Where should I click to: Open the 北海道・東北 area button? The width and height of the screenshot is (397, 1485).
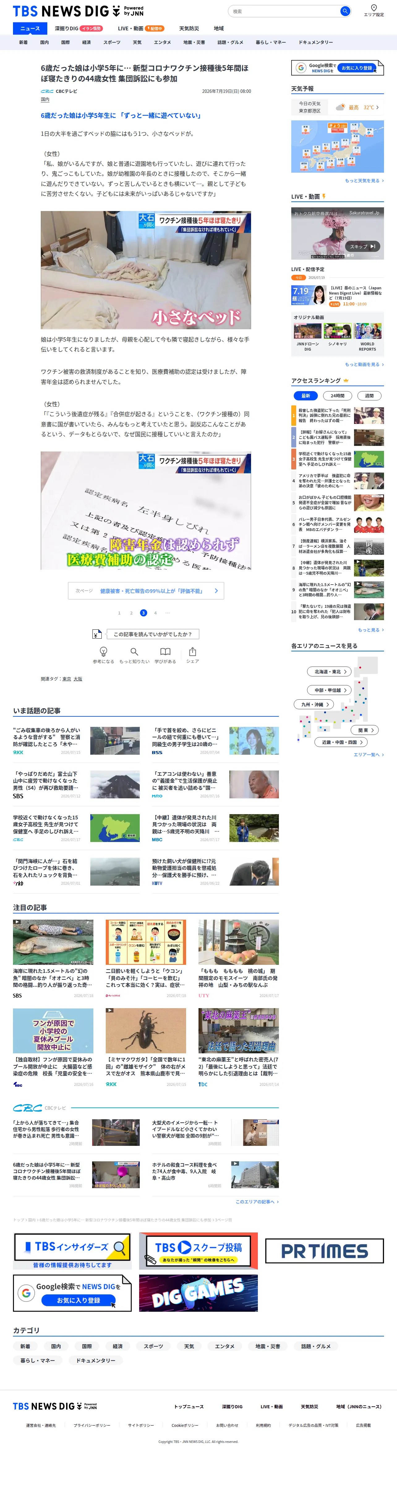pyautogui.click(x=329, y=671)
